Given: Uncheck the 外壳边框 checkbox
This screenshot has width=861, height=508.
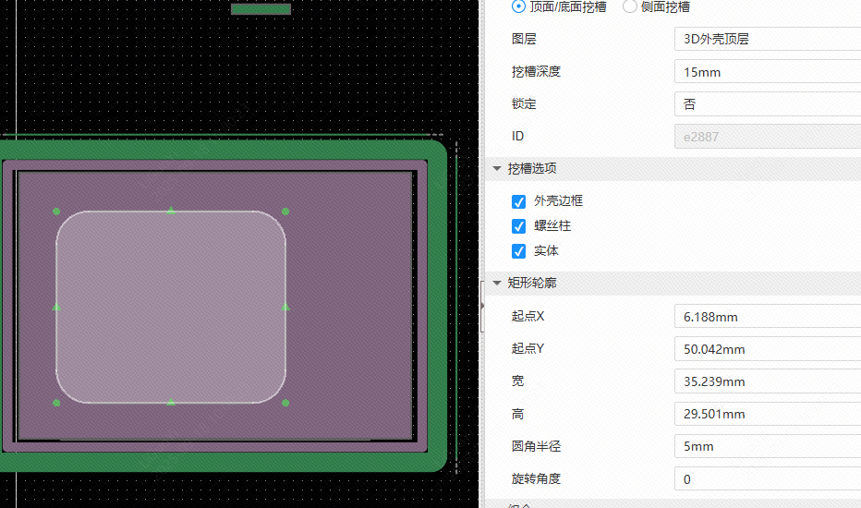Looking at the screenshot, I should 519,201.
